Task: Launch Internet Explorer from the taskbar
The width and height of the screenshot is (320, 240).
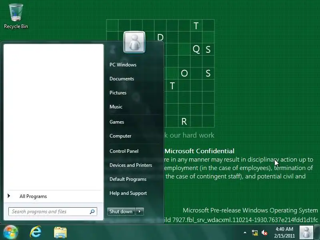Action: [x=36, y=232]
